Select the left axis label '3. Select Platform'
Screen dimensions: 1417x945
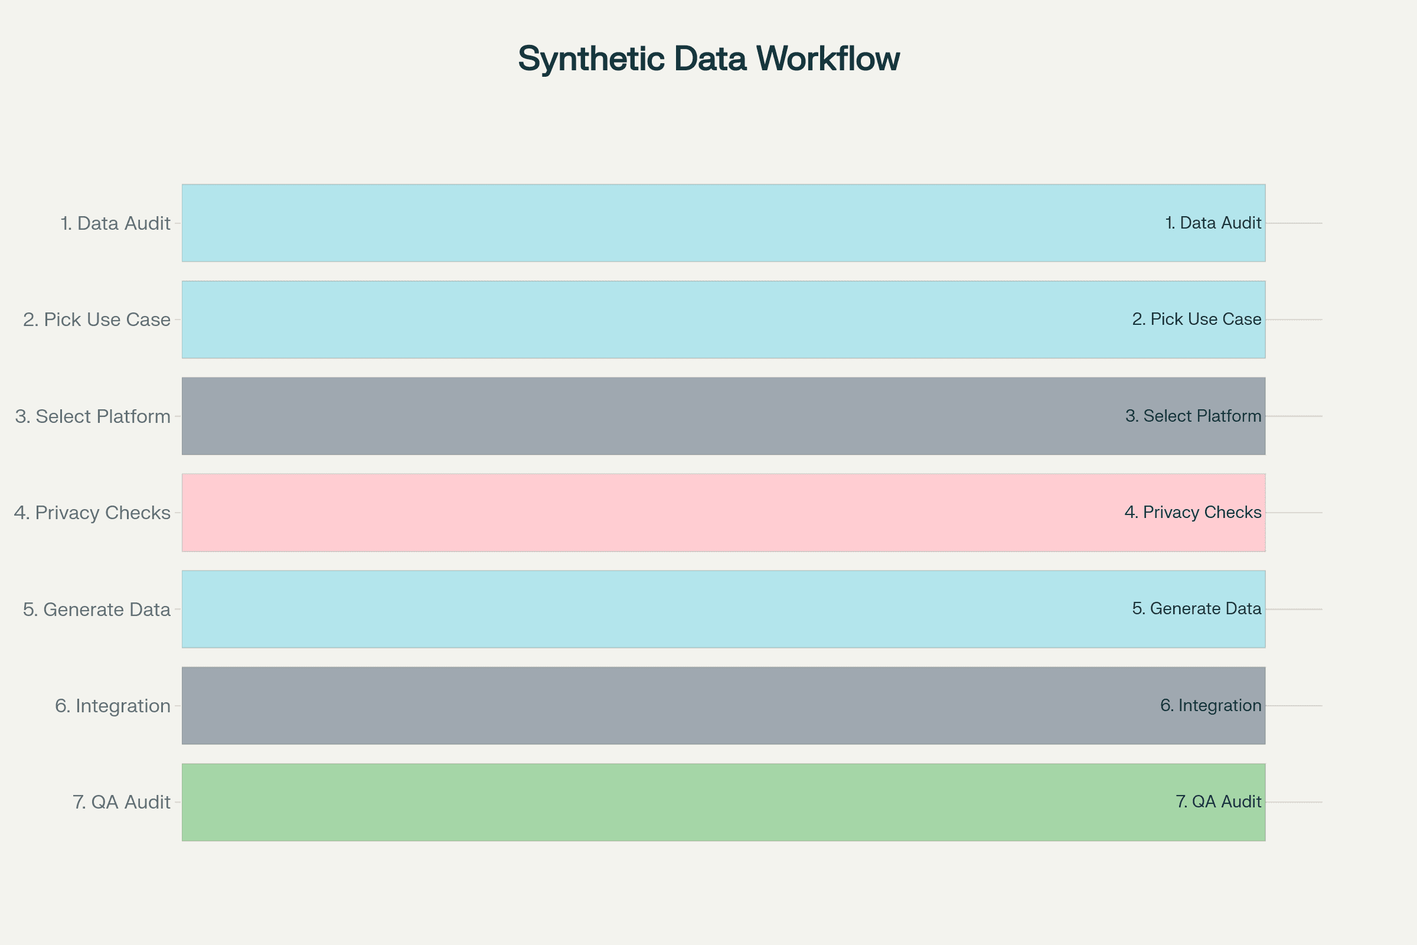pyautogui.click(x=93, y=416)
